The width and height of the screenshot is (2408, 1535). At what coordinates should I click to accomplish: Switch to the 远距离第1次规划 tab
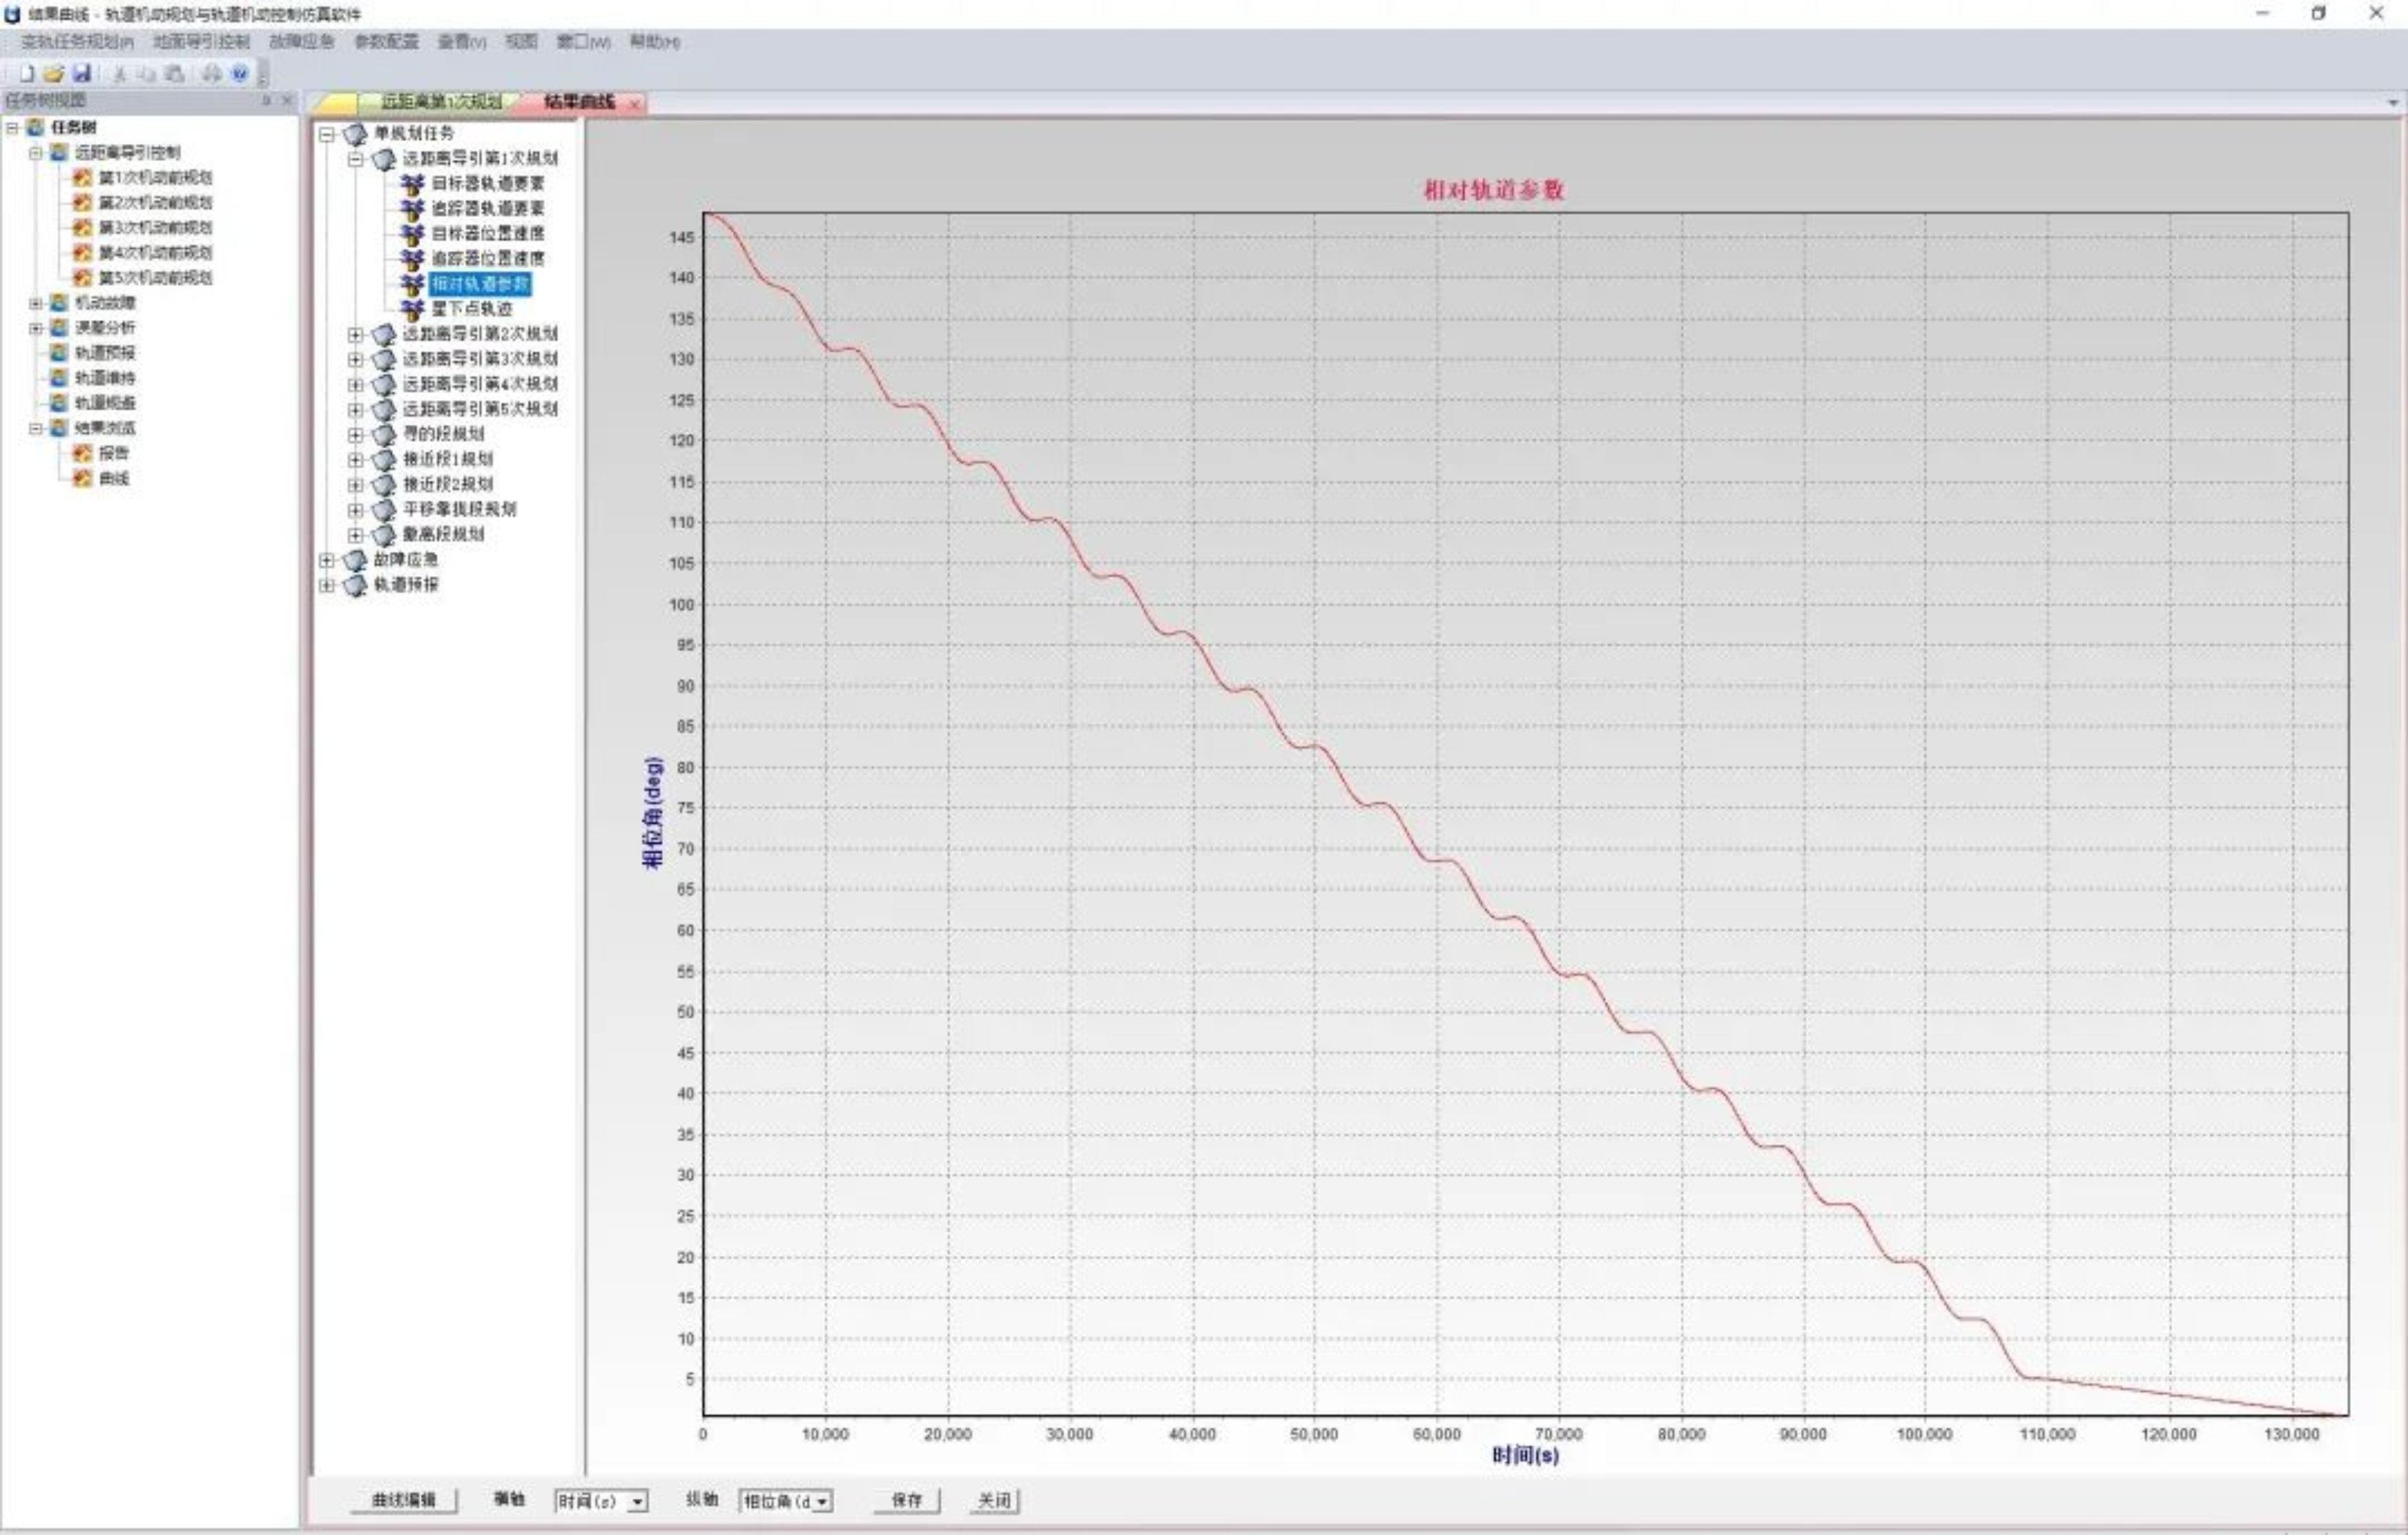tap(441, 102)
